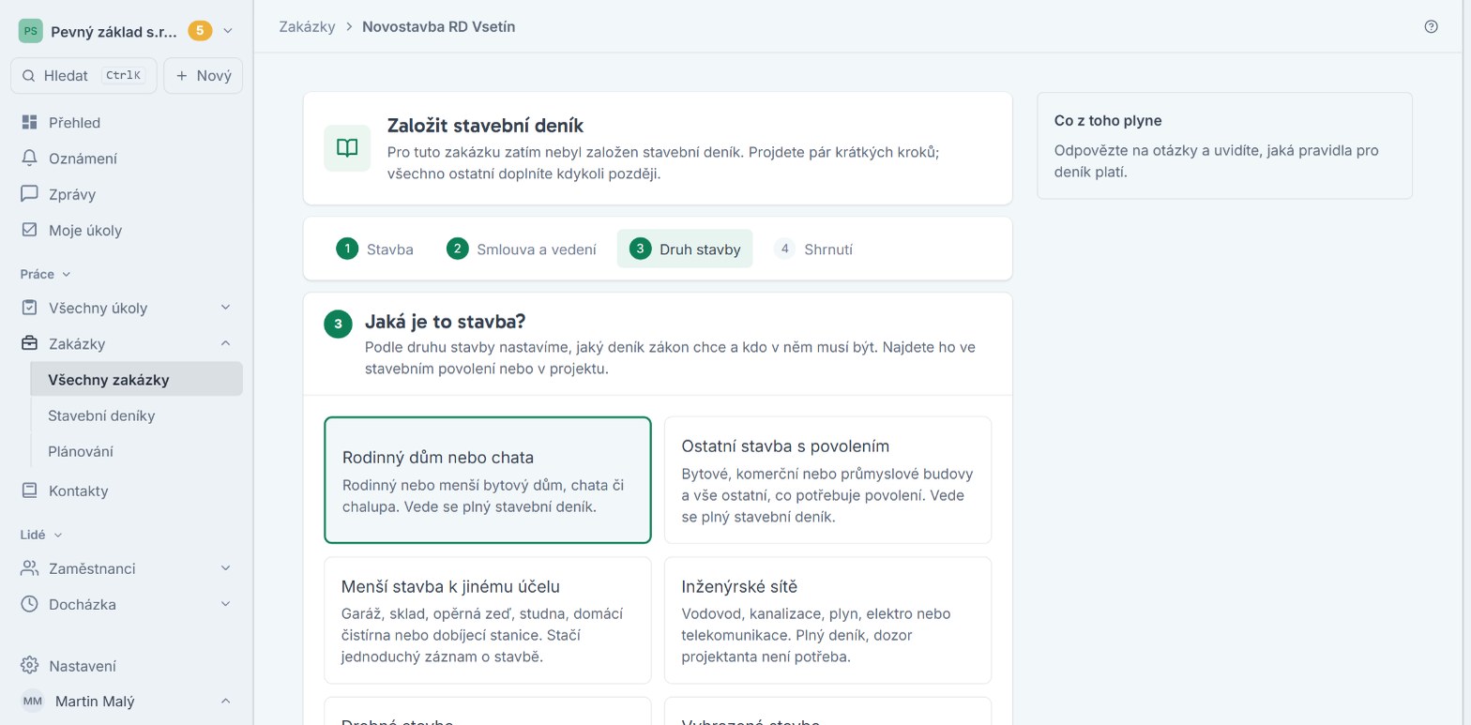The image size is (1471, 725).
Task: Choose Menší stavba k jinému účelu
Action: 488,620
